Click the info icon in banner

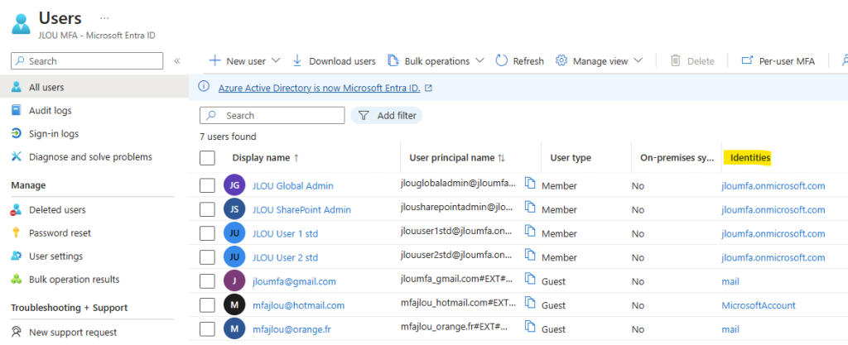click(204, 87)
